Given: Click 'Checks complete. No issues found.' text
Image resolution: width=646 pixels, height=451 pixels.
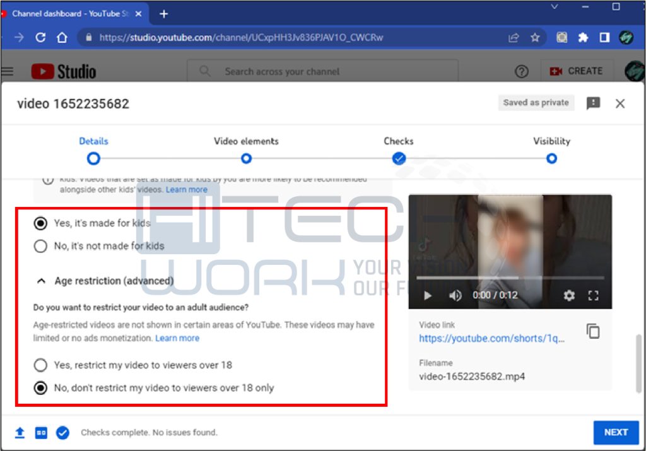Looking at the screenshot, I should 149,433.
